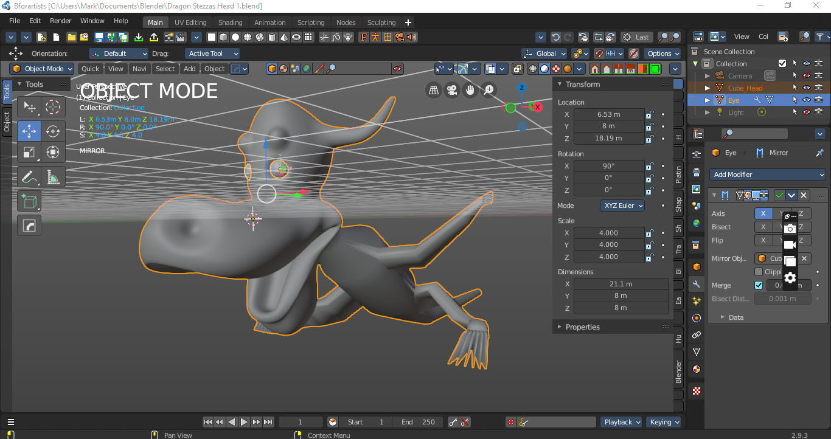
Task: Add a monkey head primitive from toolbar
Action: click(x=349, y=37)
